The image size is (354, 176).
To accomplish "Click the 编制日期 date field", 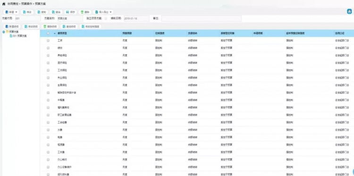I will click(x=136, y=18).
